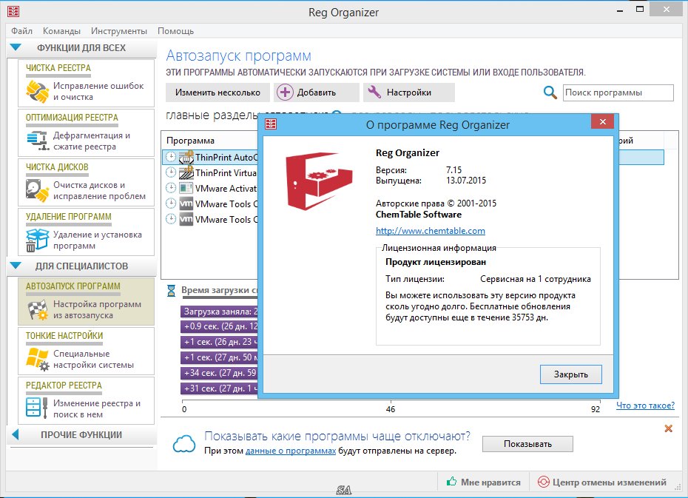Screen dimensions: 688x498
Task: Toggle delay clock for ThinPrint AutoC row
Action: click(171, 157)
